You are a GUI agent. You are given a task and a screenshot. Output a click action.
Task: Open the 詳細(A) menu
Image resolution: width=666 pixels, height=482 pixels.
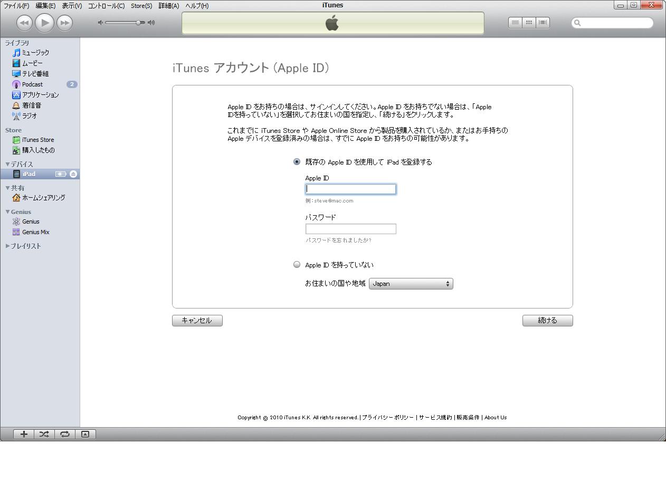pyautogui.click(x=169, y=6)
